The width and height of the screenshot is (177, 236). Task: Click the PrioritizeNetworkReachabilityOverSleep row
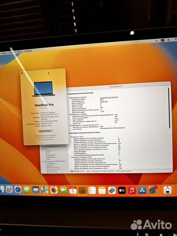point(97,155)
